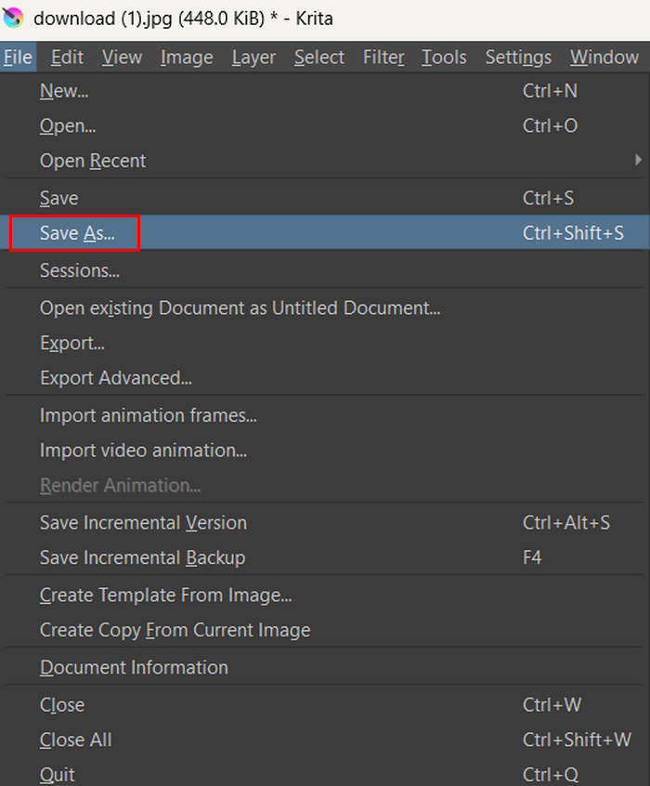The height and width of the screenshot is (786, 650).
Task: Open the Window menu
Action: point(604,58)
